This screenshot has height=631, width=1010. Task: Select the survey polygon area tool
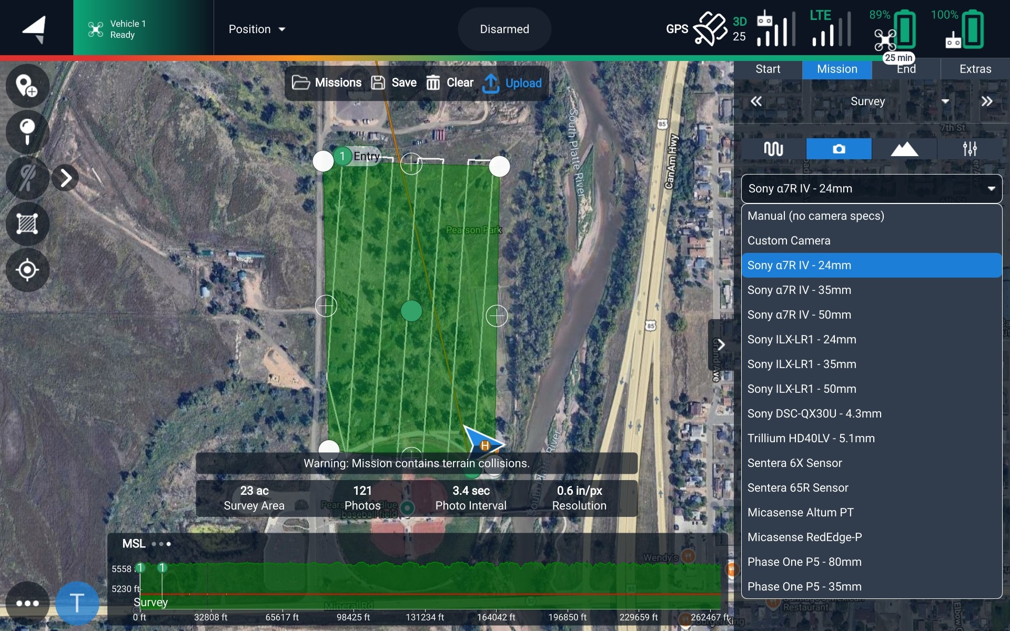pyautogui.click(x=27, y=224)
